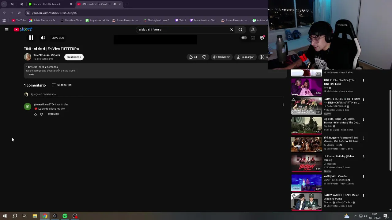Image resolution: width=392 pixels, height=220 pixels.
Task: Show hidden tray icons with the chevron
Action: [x=356, y=216]
